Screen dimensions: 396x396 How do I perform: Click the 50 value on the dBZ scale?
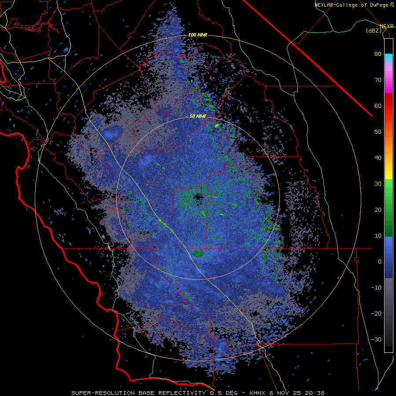tap(378, 132)
